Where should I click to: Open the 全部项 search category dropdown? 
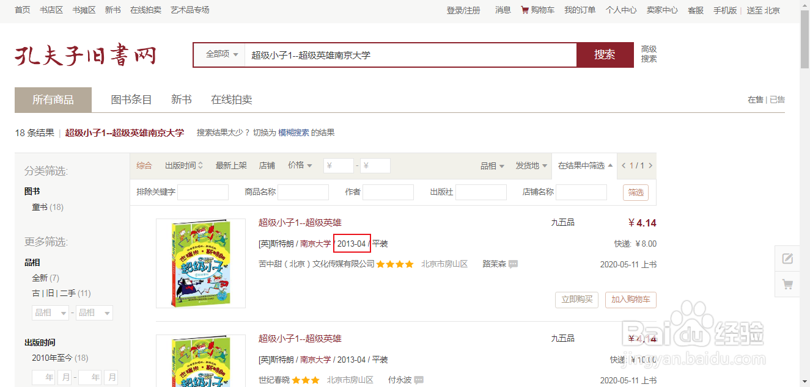(x=221, y=54)
